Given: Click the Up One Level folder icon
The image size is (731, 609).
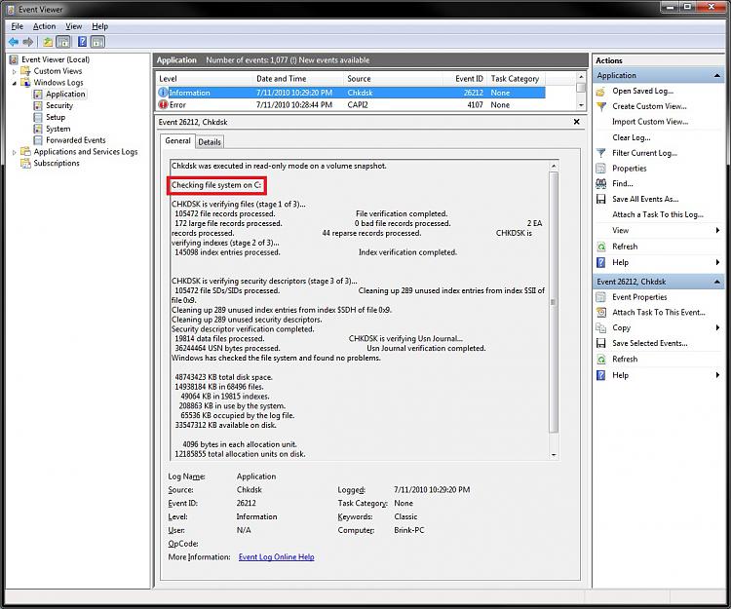Looking at the screenshot, I should [48, 42].
